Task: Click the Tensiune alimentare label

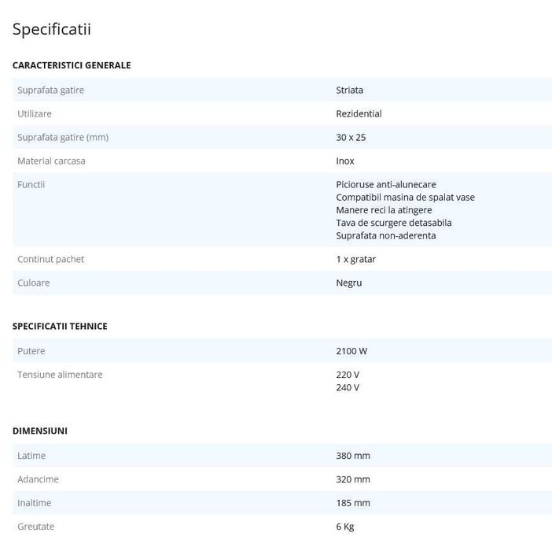Action: (x=60, y=375)
